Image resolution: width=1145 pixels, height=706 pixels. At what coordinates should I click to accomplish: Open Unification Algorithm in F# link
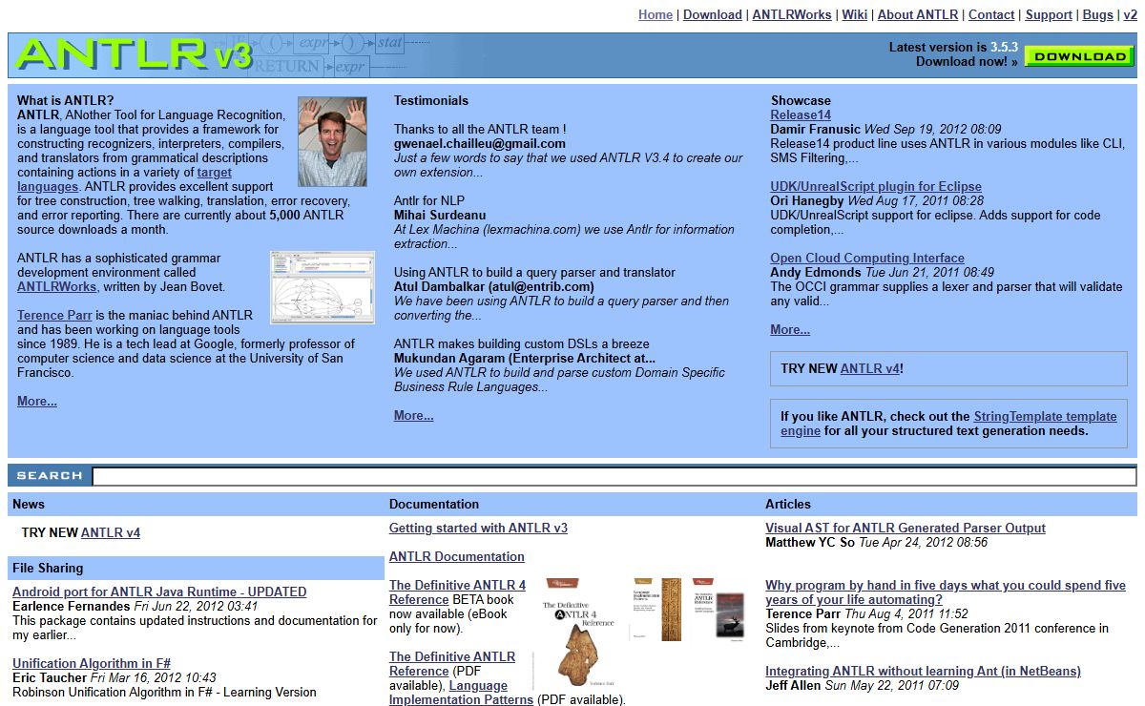pos(92,663)
